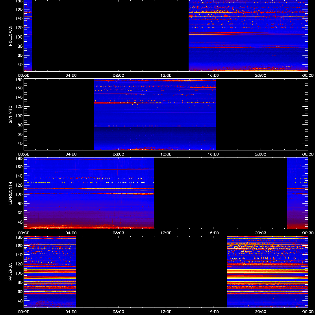Click 04:00 label under Palehua panel
The width and height of the screenshot is (315, 315).
pos(71,312)
